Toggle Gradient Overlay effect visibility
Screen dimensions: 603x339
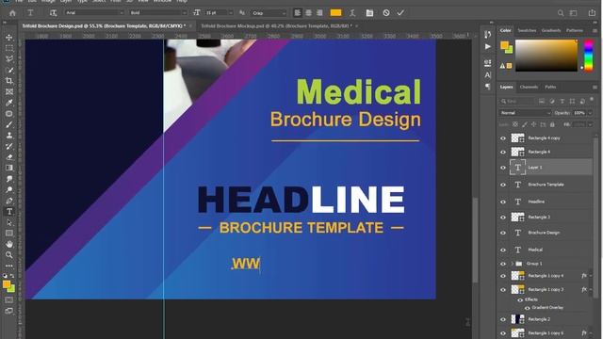[x=528, y=308]
